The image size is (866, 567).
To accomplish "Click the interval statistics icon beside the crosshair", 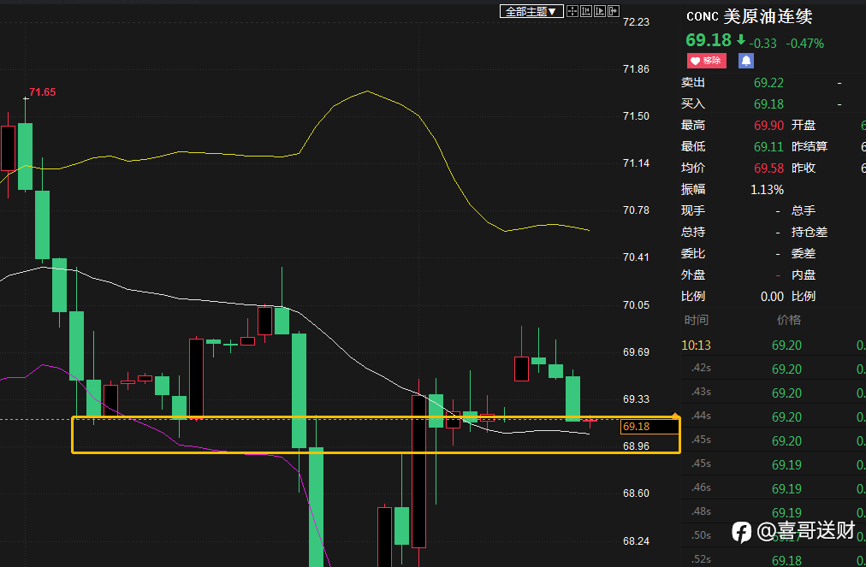I will pos(586,11).
